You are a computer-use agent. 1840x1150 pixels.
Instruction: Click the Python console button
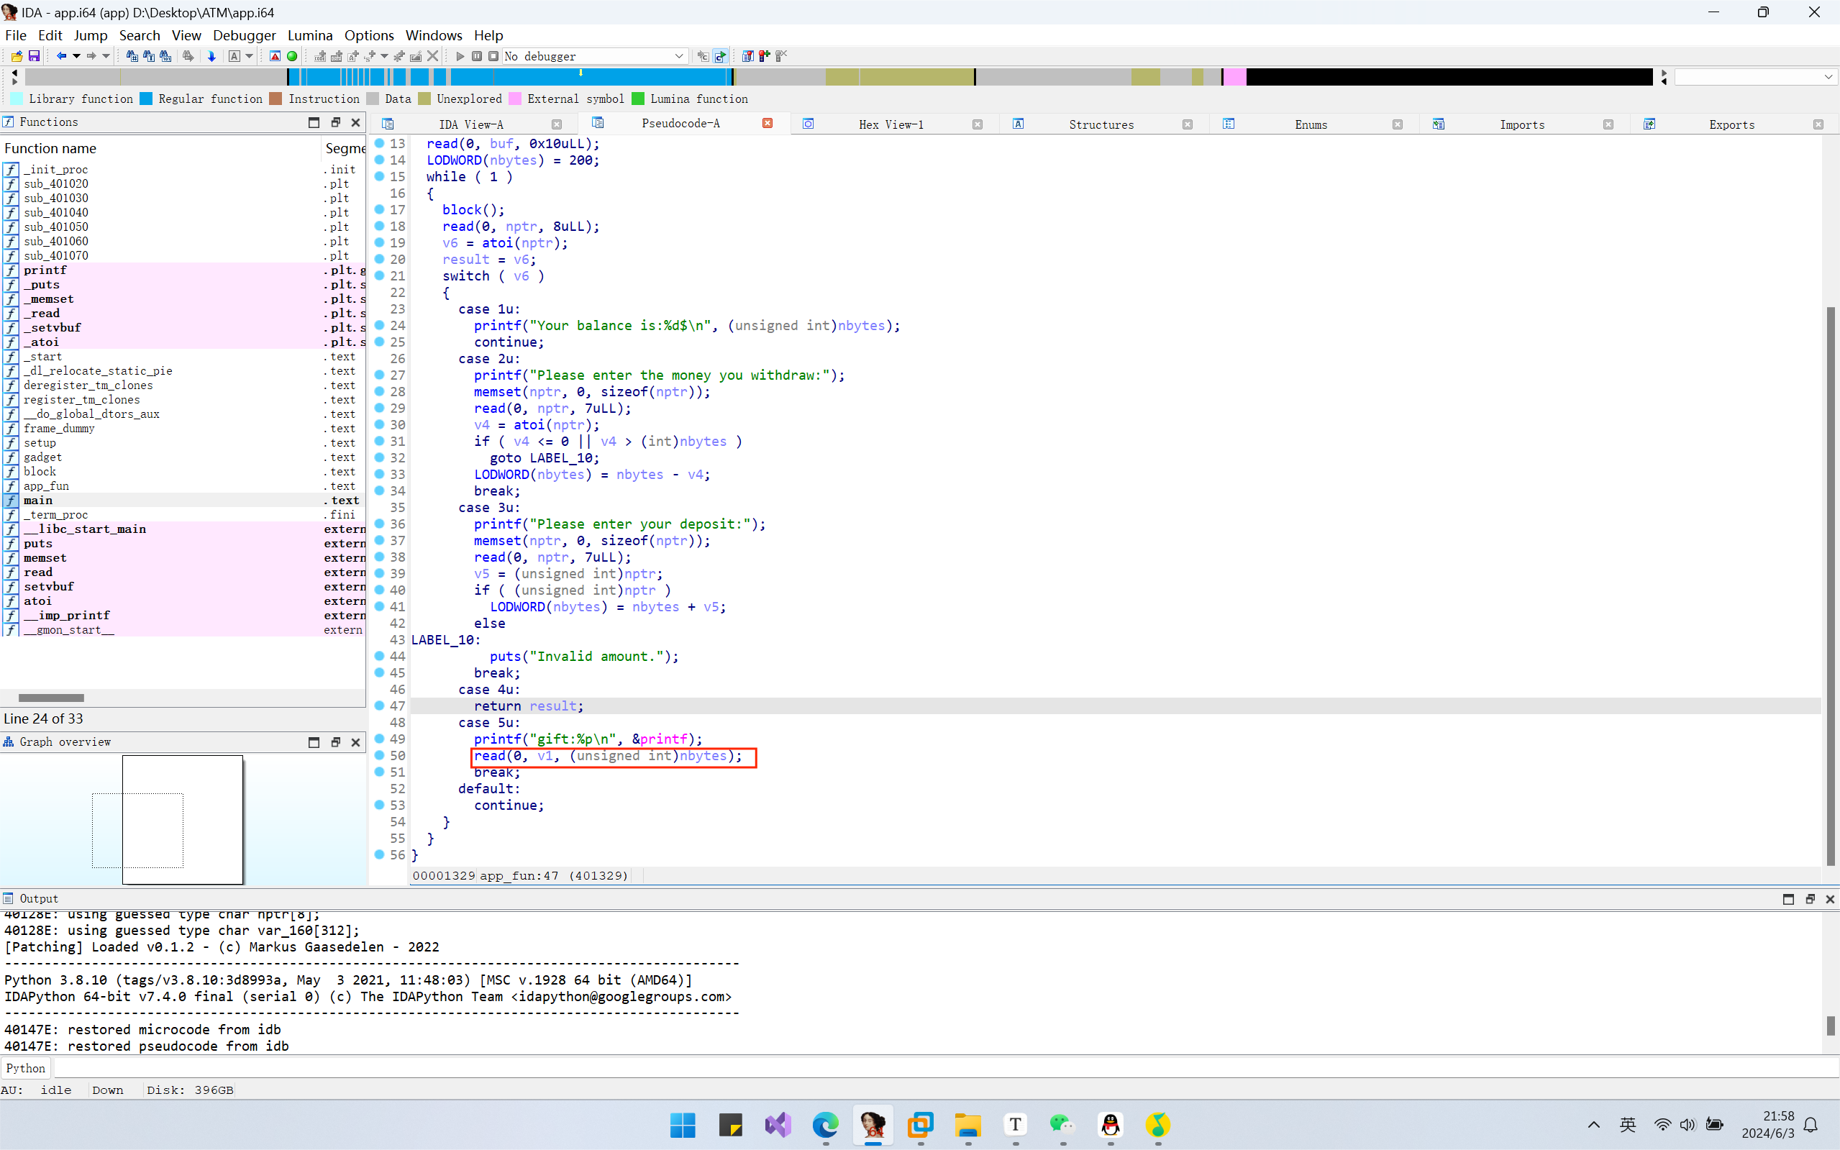pyautogui.click(x=26, y=1068)
